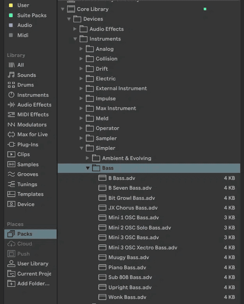Click the Modulators icon
This screenshot has height=304, width=244.
[11, 124]
